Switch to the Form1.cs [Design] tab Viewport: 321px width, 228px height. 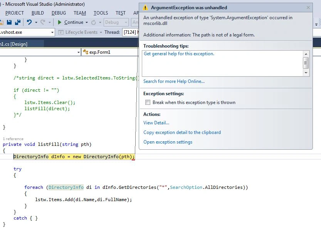click(14, 44)
